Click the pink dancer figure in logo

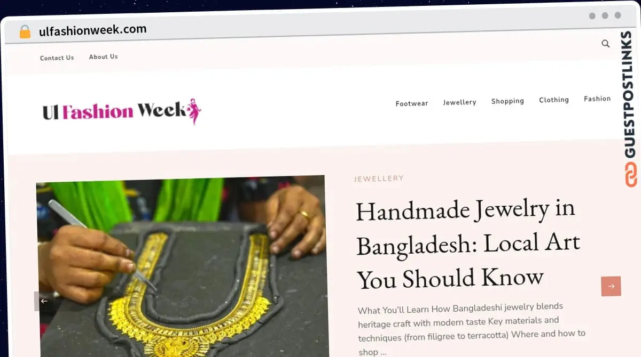tap(194, 111)
